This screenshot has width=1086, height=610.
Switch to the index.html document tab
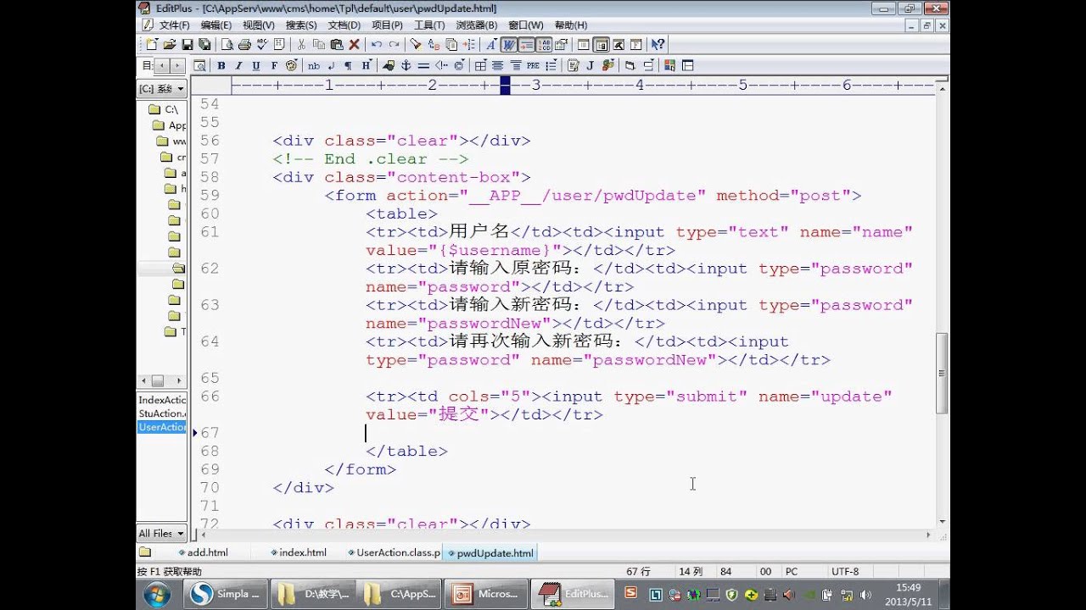(299, 552)
